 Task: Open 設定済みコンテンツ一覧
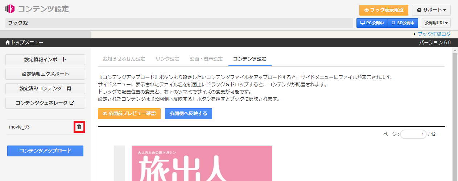click(45, 88)
